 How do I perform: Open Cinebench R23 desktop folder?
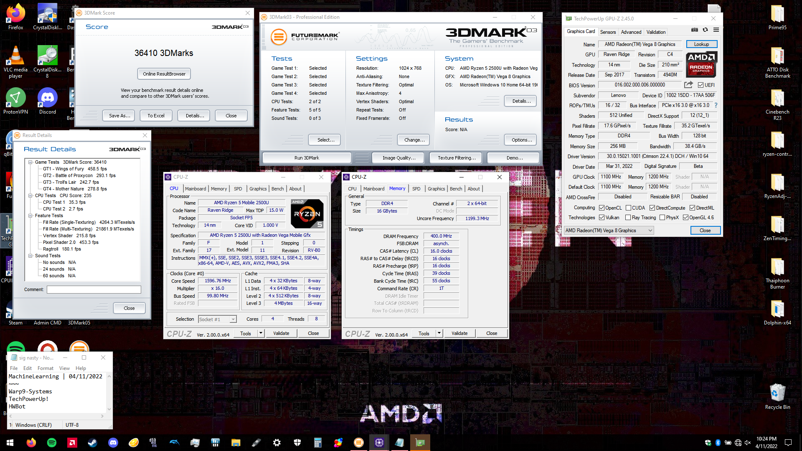coord(777,104)
